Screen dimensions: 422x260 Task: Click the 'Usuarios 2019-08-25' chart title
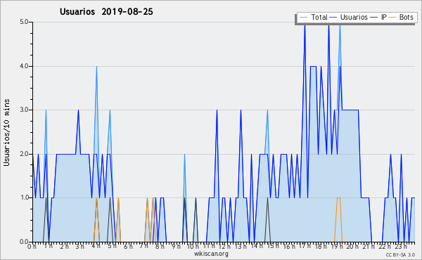[x=106, y=11]
